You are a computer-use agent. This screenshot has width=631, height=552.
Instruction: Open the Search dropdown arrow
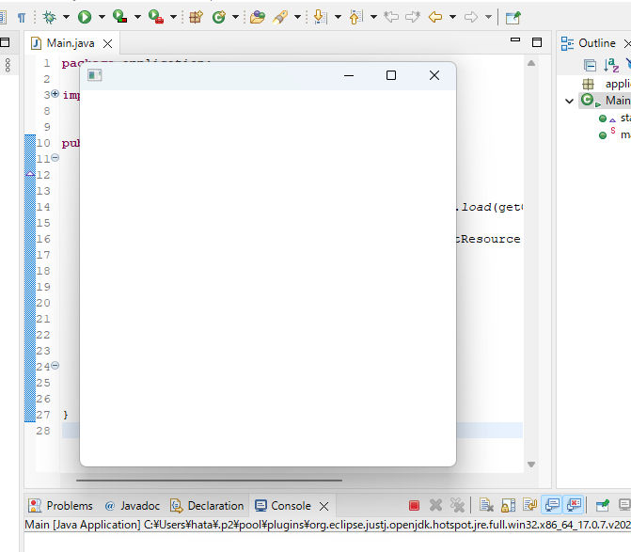[x=298, y=17]
